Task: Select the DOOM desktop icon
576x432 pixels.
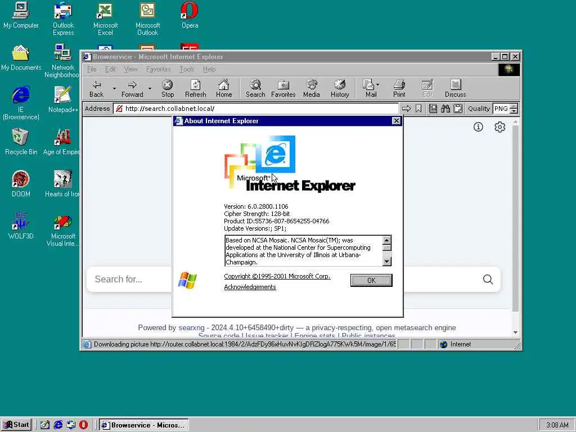Action: [21, 184]
